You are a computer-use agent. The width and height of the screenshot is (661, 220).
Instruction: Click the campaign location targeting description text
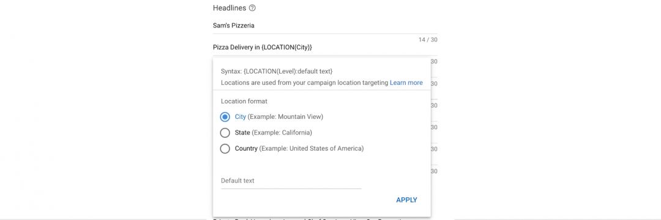click(304, 83)
